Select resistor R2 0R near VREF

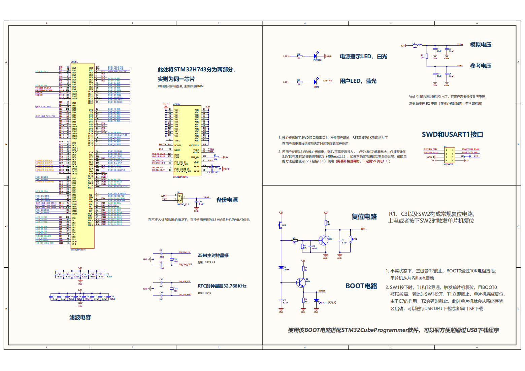(x=427, y=56)
